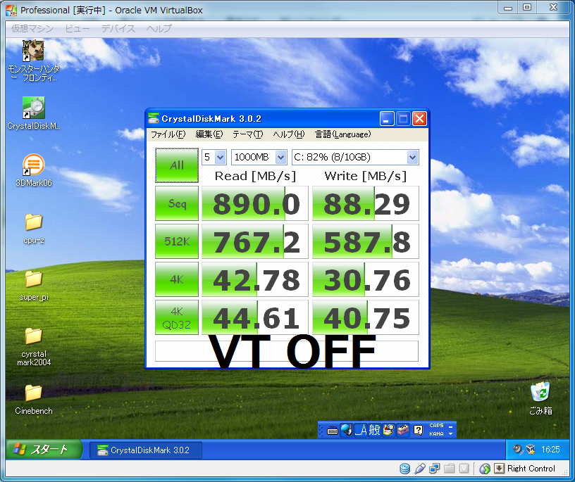Click the 4K QD32 write result 40.75
This screenshot has height=482, width=575.
366,317
